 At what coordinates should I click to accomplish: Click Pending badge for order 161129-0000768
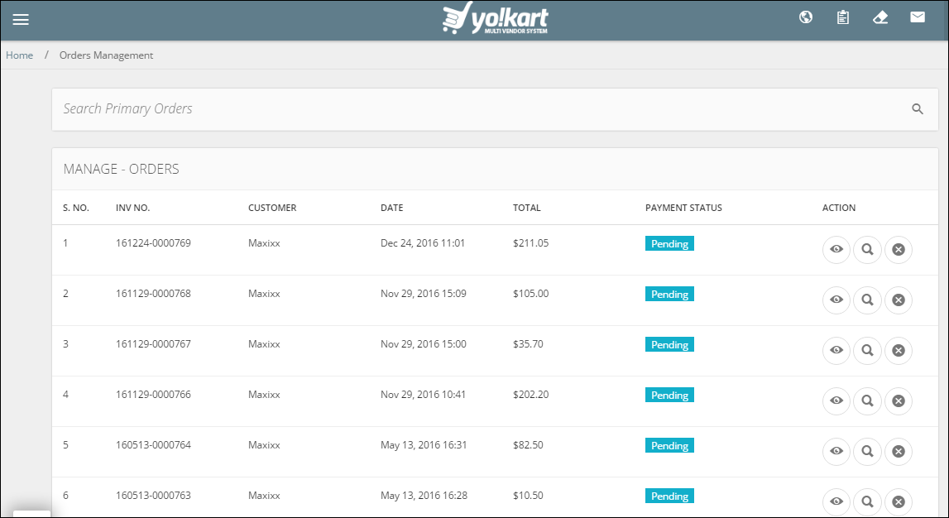tap(669, 294)
